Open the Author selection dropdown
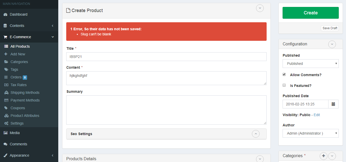This screenshot has height=162, width=346. click(x=310, y=133)
